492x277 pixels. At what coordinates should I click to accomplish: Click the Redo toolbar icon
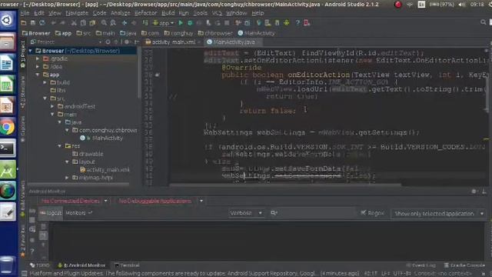pos(62,23)
